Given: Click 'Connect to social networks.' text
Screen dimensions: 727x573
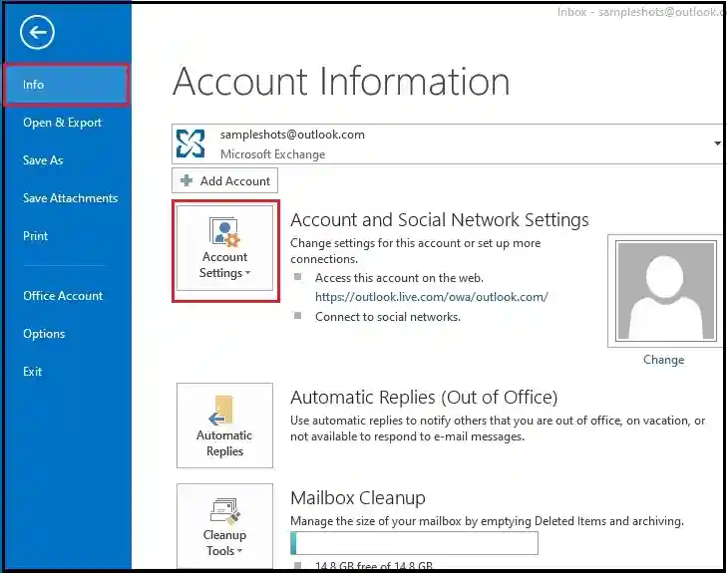Looking at the screenshot, I should 388,317.
